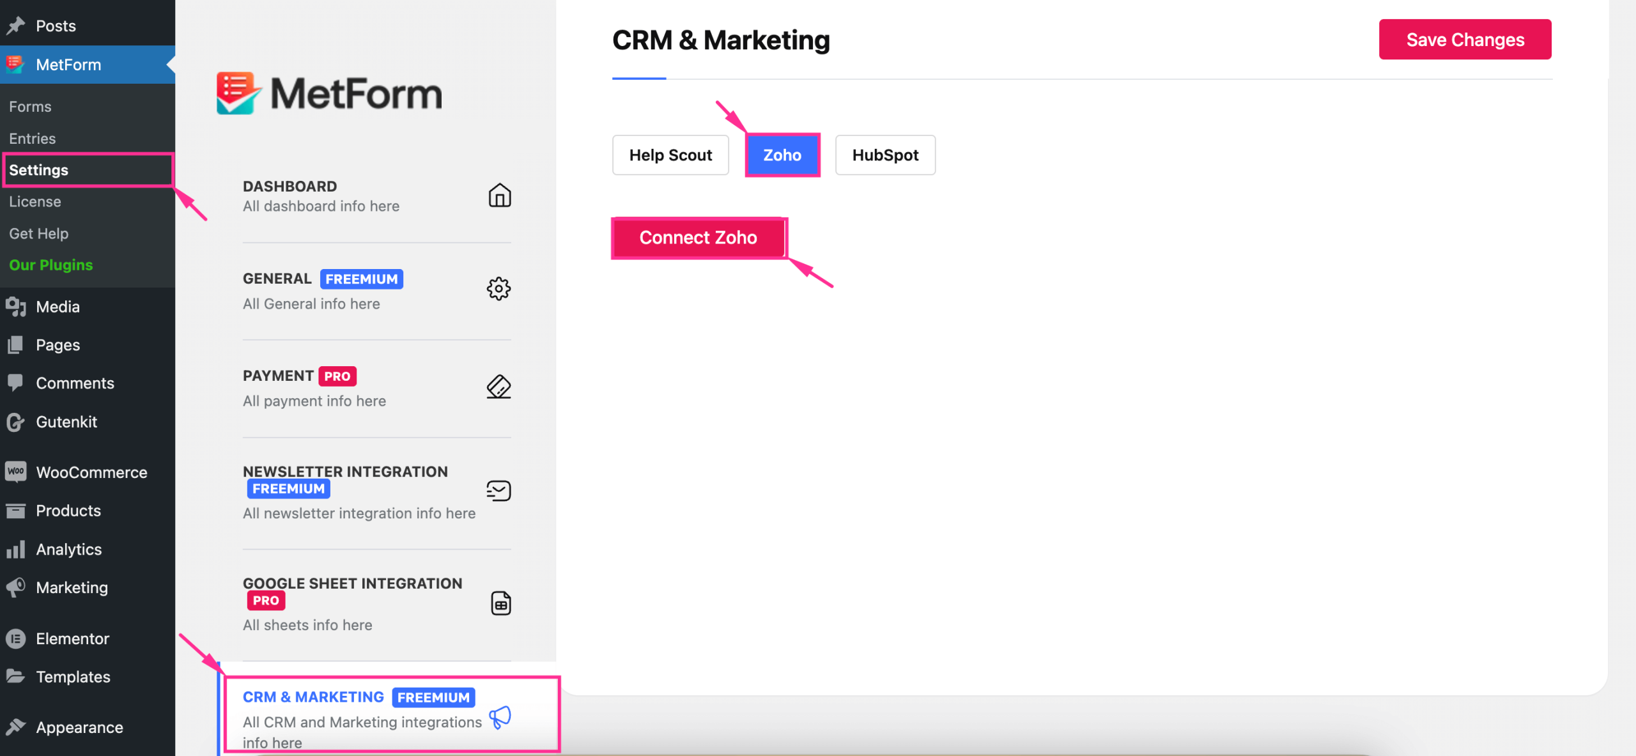Go to Templates menu

pyautogui.click(x=88, y=676)
